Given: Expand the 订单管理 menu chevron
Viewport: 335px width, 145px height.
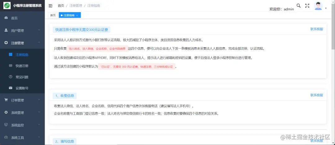Looking at the screenshot, I should point(39,100).
